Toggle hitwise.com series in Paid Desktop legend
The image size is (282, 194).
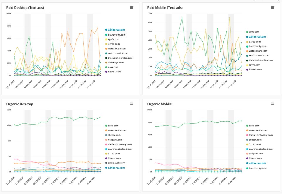(113, 72)
